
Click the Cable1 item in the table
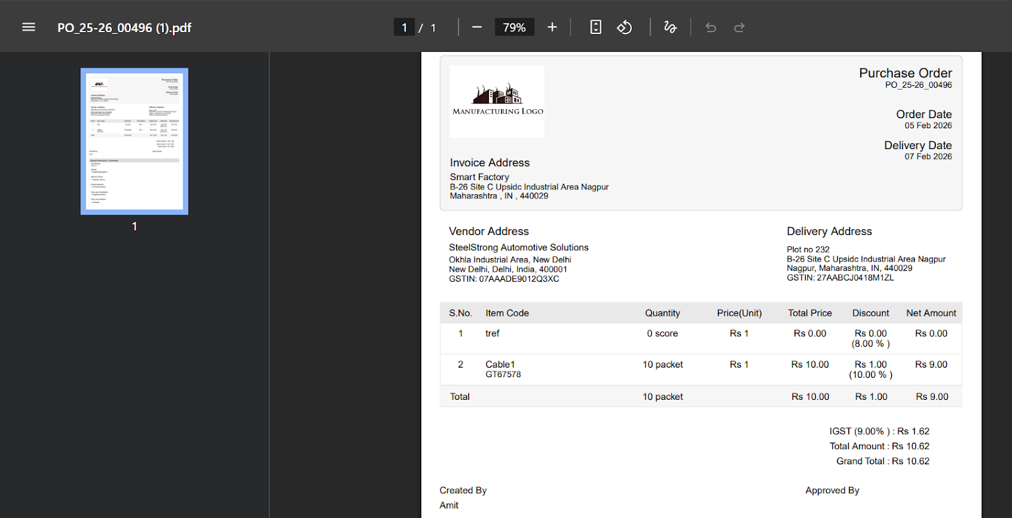pos(500,364)
